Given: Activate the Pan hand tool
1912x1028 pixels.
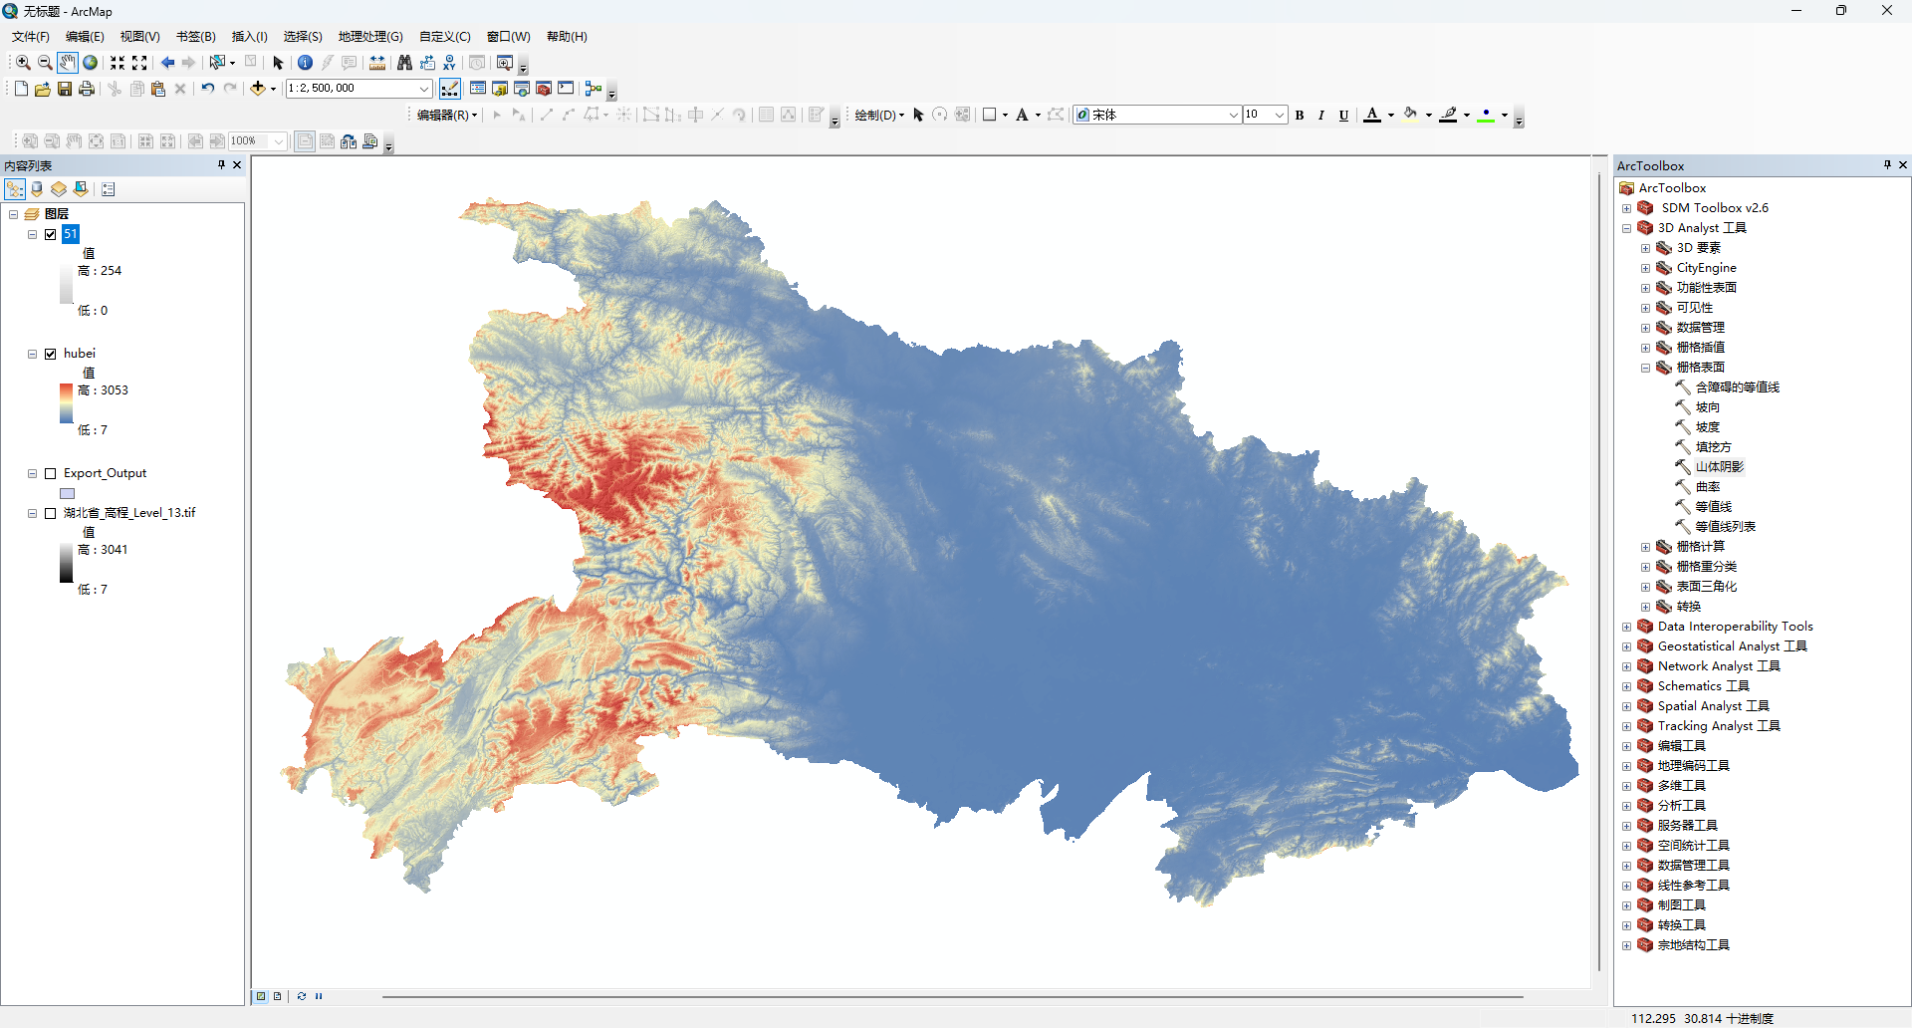Looking at the screenshot, I should [x=67, y=63].
